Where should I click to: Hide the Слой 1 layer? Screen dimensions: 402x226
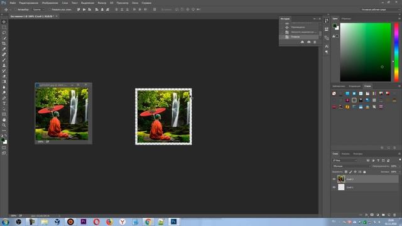[x=334, y=187]
